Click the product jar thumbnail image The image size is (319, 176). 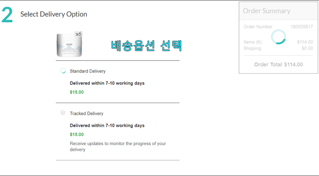(69, 45)
